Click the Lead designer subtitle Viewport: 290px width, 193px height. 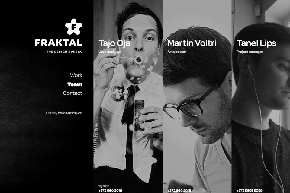pyautogui.click(x=110, y=52)
